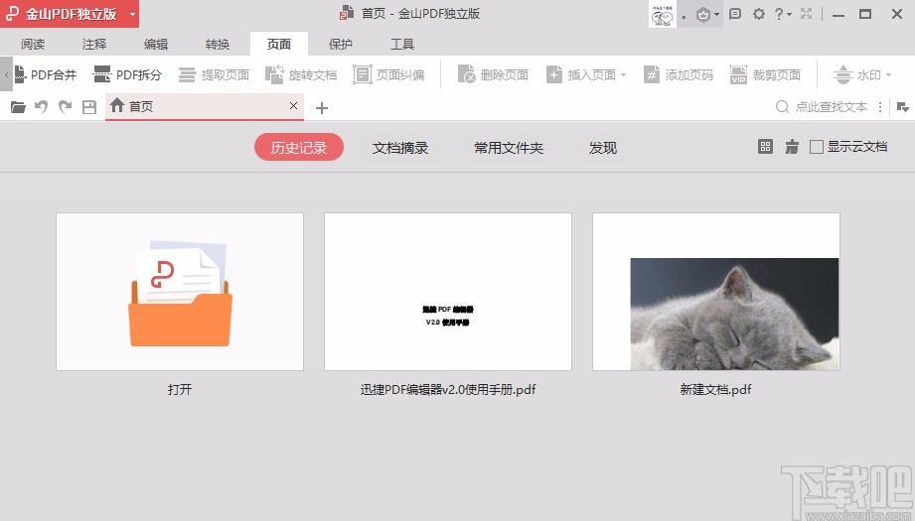915x521 pixels.
Task: Open the cat image 新建文档 thumbnail
Action: [716, 292]
